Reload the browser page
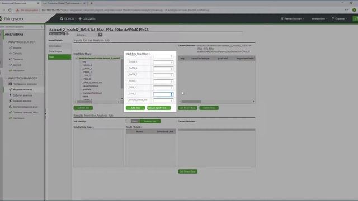Image resolution: width=358 pixels, height=201 pixels. click(10, 10)
